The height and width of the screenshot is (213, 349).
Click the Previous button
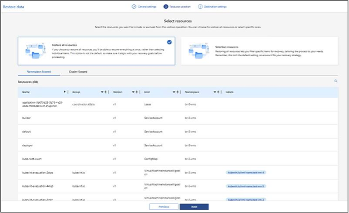164,207
